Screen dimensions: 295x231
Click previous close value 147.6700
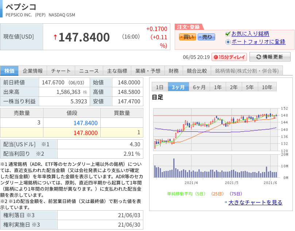click(x=53, y=82)
